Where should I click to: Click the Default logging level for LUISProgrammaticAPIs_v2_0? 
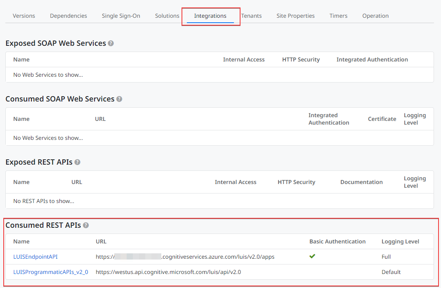[x=390, y=271]
